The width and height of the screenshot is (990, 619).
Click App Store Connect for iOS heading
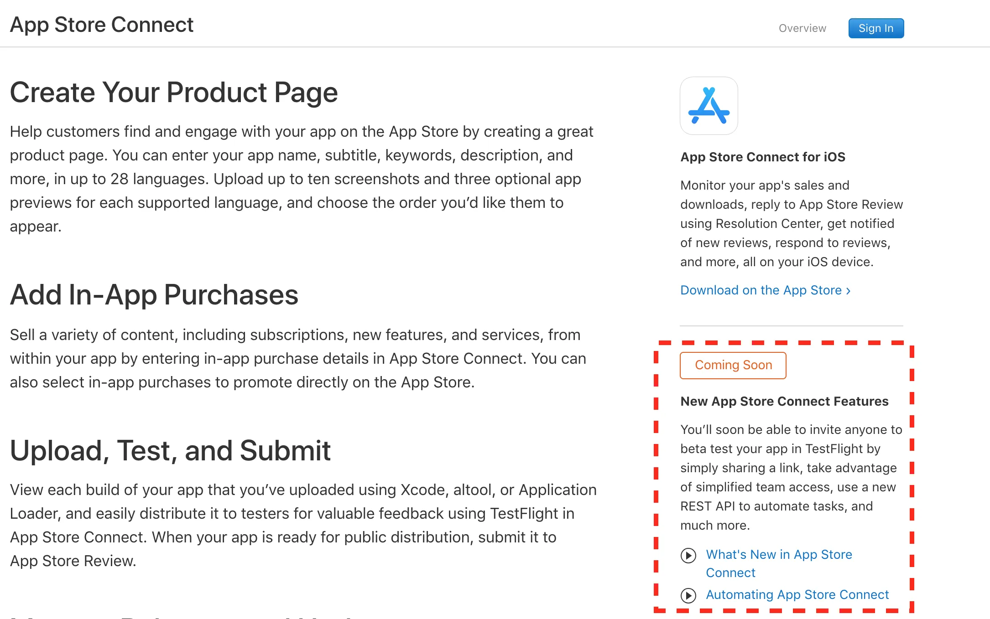click(762, 157)
